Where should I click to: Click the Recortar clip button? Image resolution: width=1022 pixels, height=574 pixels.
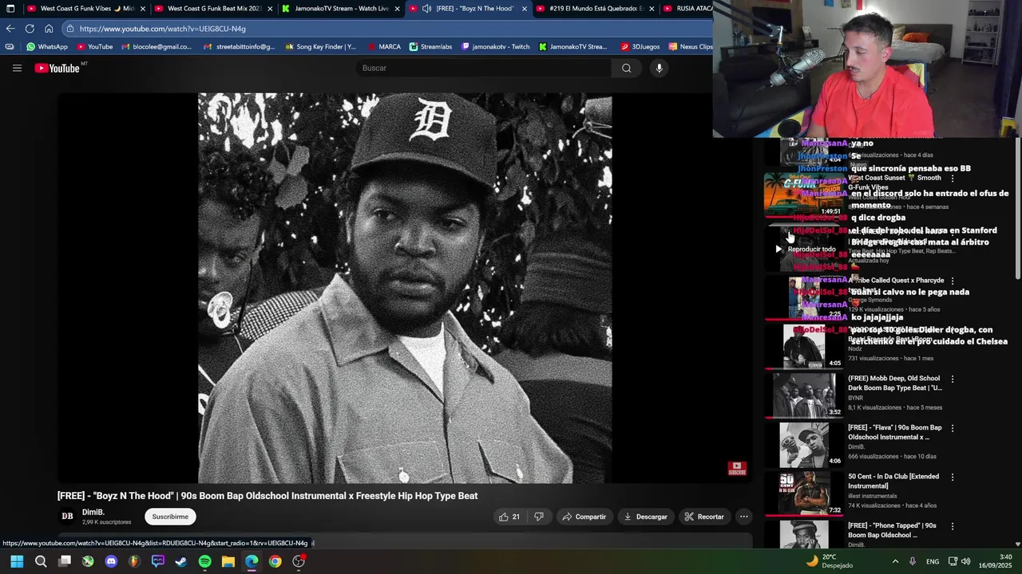pos(704,517)
